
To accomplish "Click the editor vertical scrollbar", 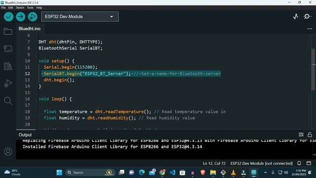I will coord(313,70).
